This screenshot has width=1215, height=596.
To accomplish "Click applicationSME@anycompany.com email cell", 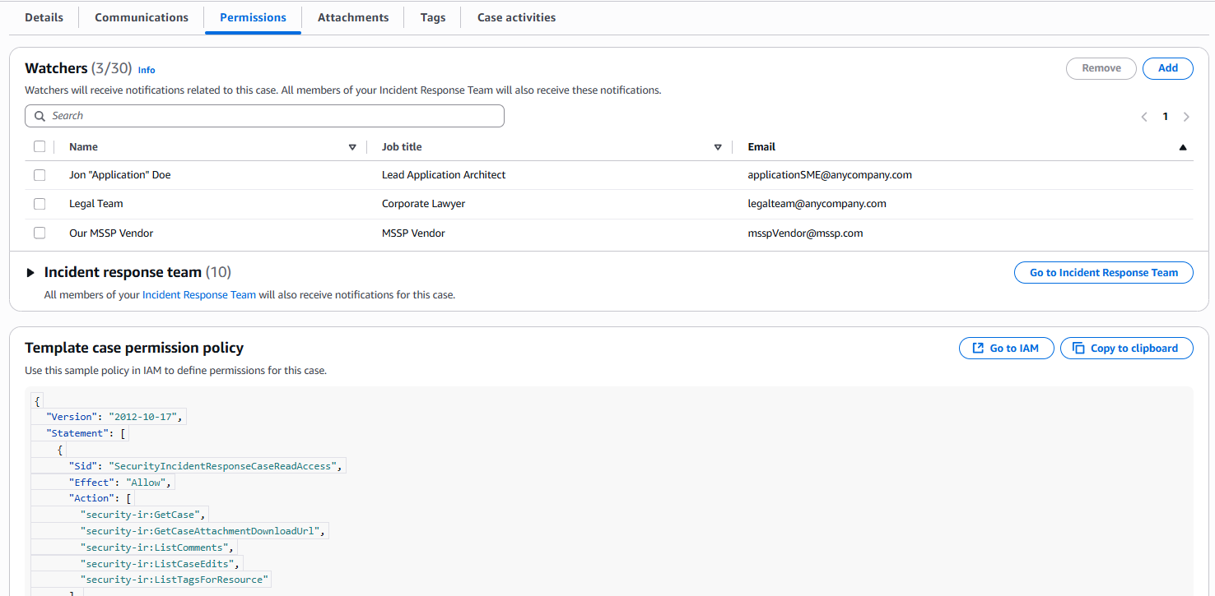I will [x=830, y=175].
